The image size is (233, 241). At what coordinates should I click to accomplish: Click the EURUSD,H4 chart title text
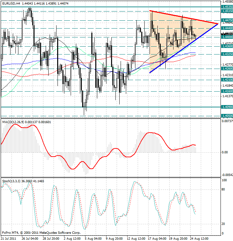11,3
